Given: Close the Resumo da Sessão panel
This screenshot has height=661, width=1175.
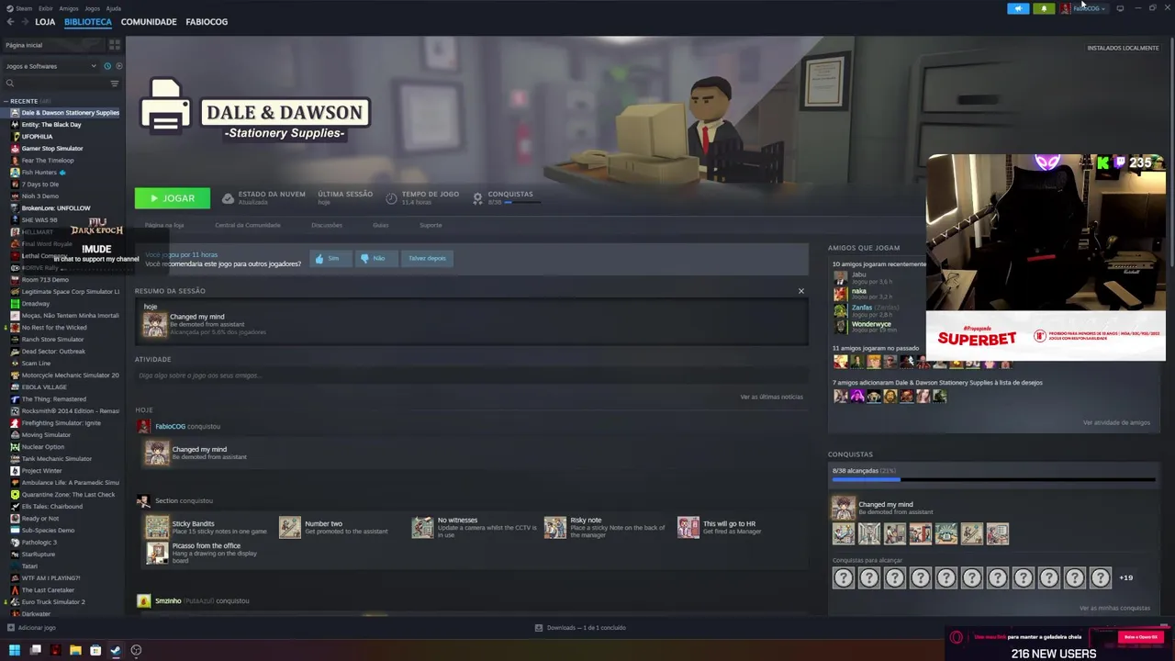Looking at the screenshot, I should pos(800,291).
